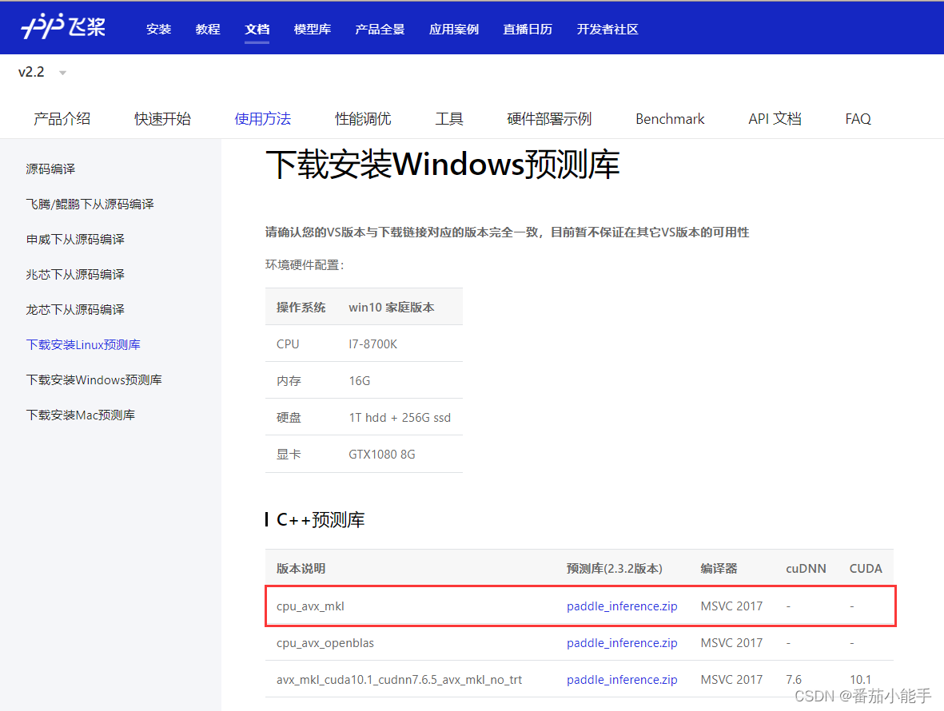Go to 教程 in top navigation
The height and width of the screenshot is (711, 944).
(208, 29)
